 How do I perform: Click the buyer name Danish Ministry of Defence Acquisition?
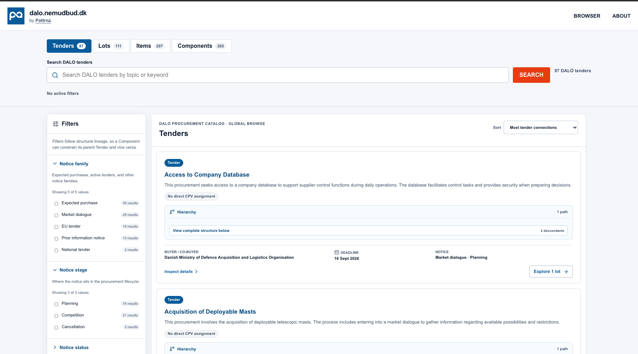229,257
